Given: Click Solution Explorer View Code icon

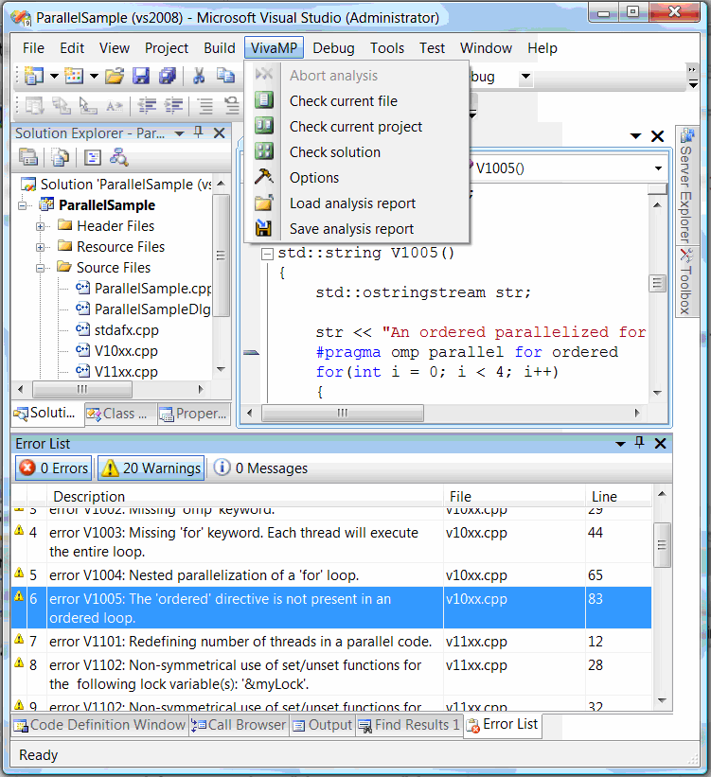Looking at the screenshot, I should point(92,158).
